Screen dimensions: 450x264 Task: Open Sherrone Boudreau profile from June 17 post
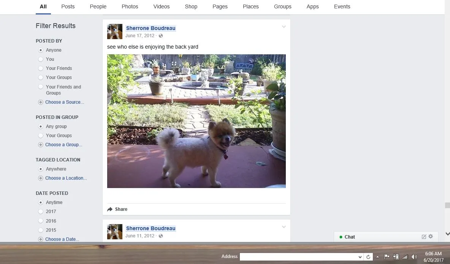pyautogui.click(x=151, y=28)
